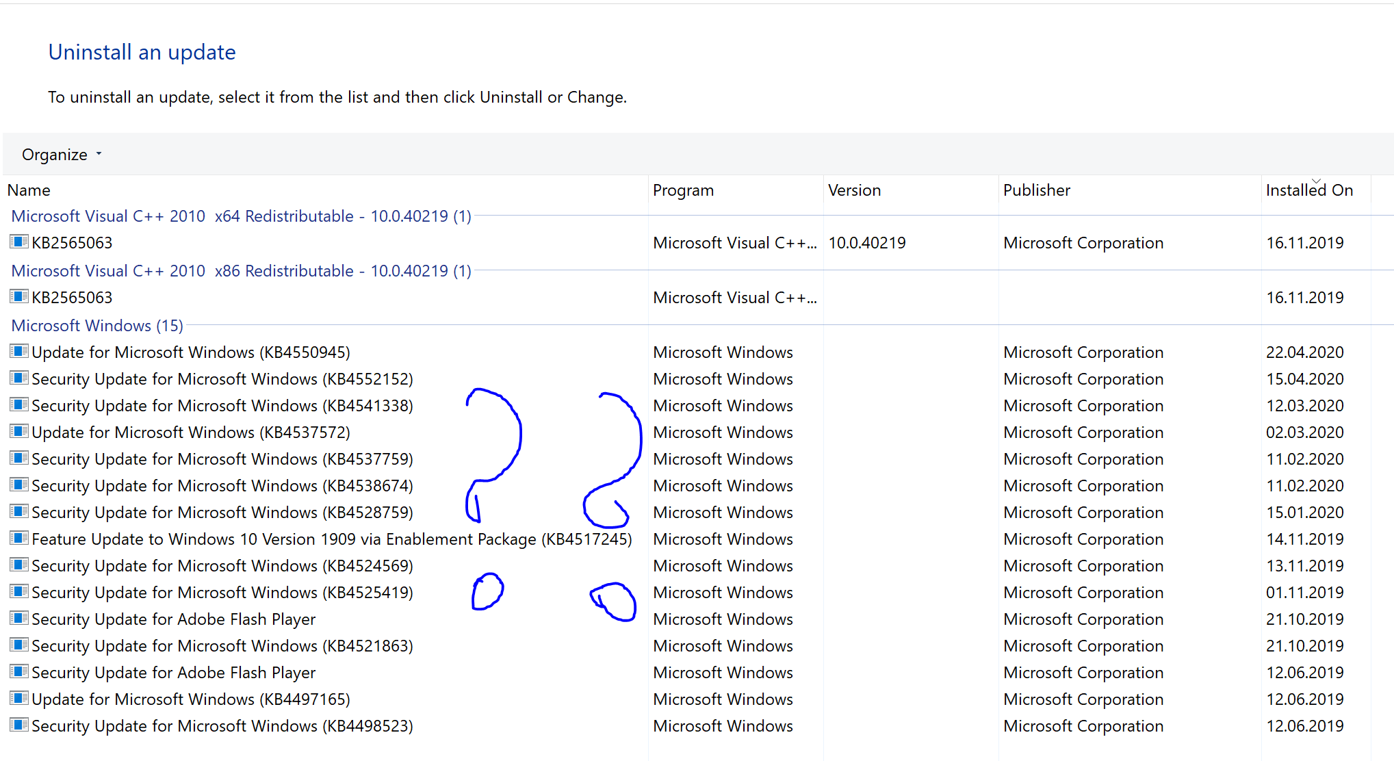This screenshot has width=1394, height=761.
Task: Select Security Update KB4528759 entry
Action: 222,513
